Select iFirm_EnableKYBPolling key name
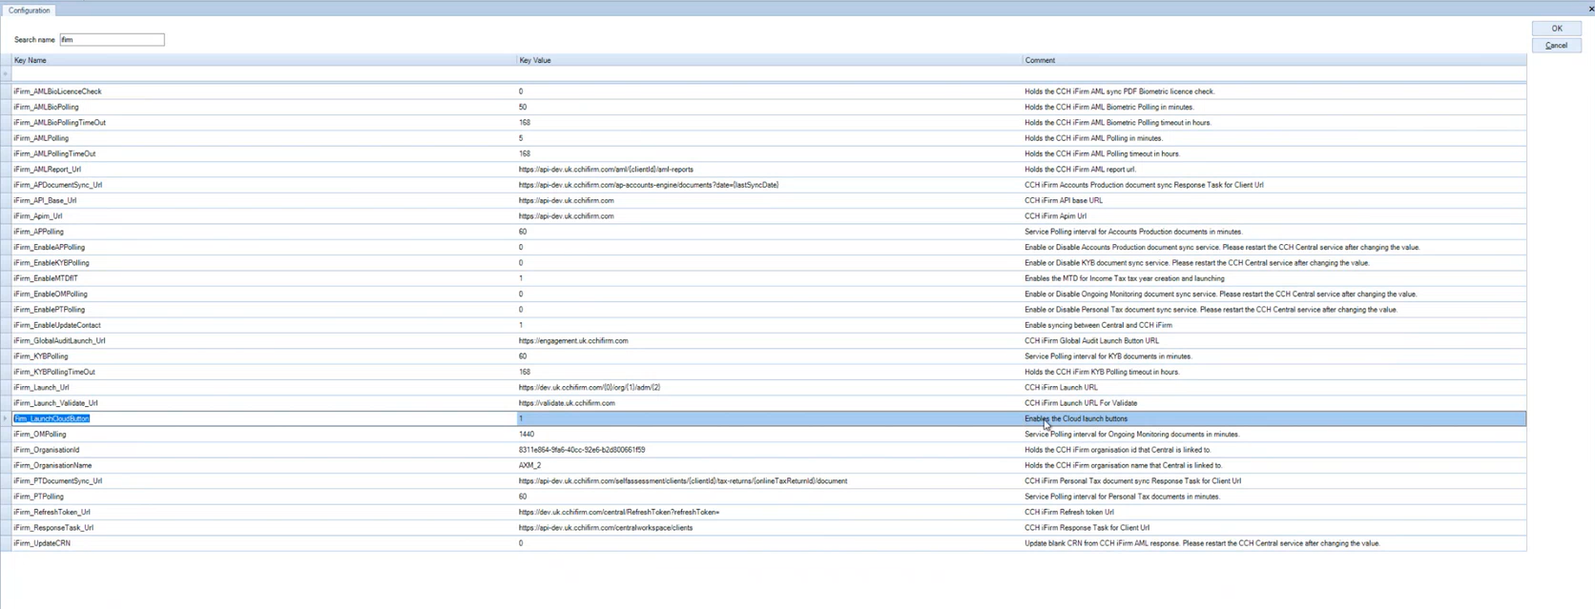This screenshot has width=1595, height=609. coord(52,263)
